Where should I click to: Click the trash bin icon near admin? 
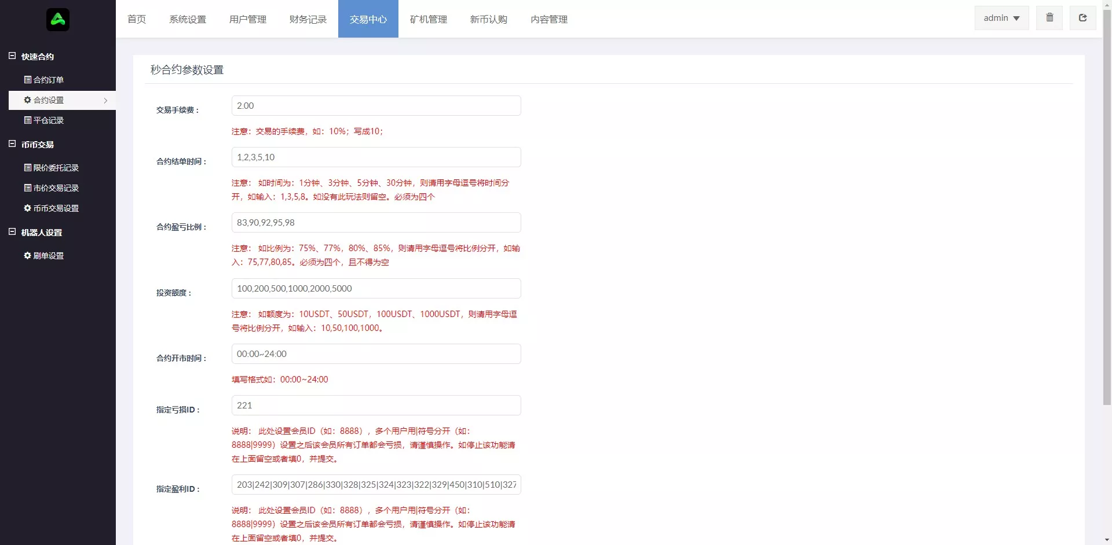pyautogui.click(x=1049, y=17)
